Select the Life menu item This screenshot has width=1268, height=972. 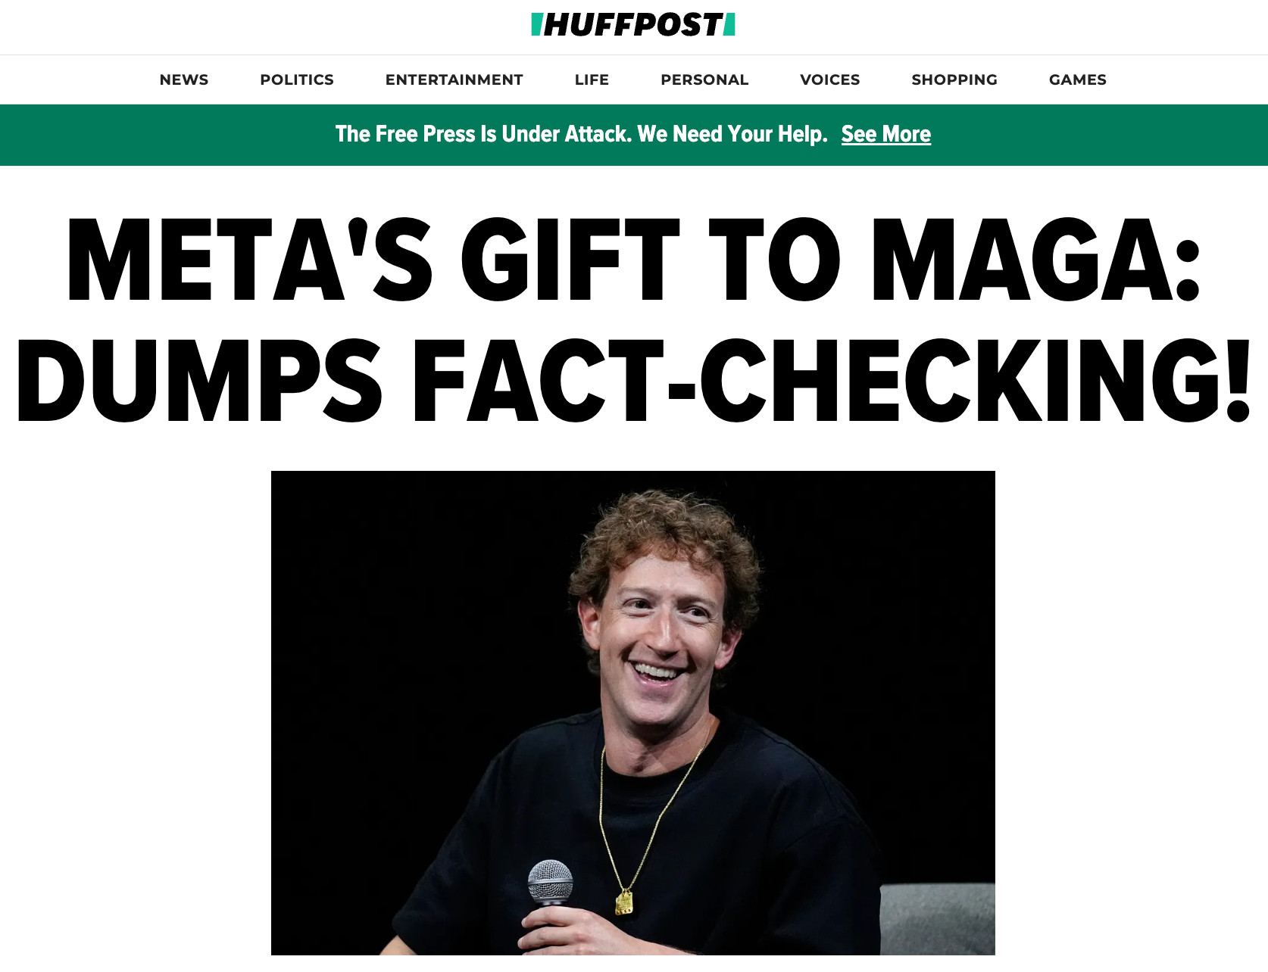pyautogui.click(x=592, y=79)
